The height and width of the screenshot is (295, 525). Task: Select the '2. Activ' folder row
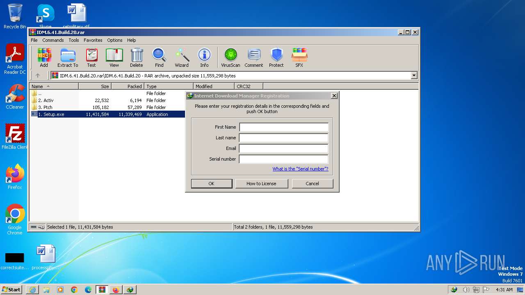pos(107,100)
